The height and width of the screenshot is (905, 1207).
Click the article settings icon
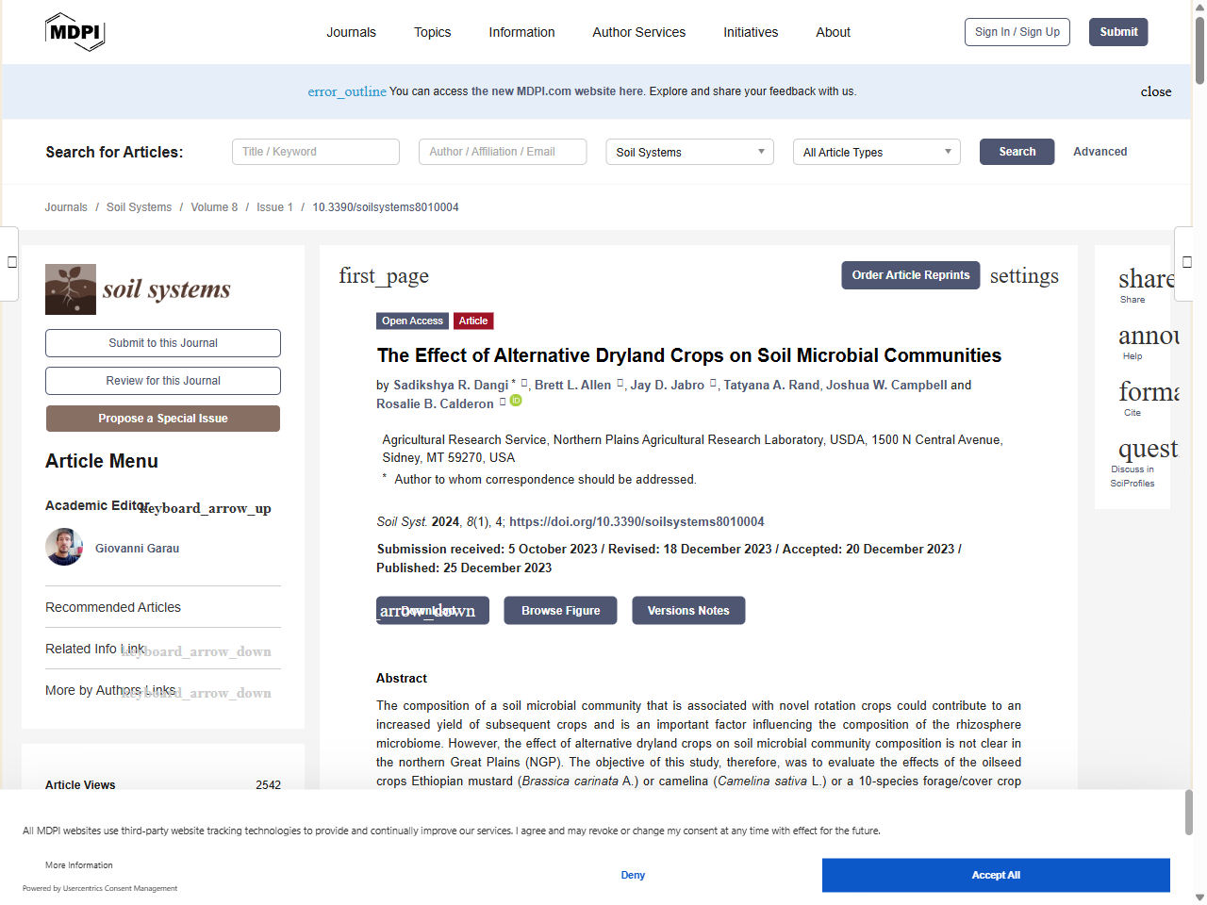1023,275
